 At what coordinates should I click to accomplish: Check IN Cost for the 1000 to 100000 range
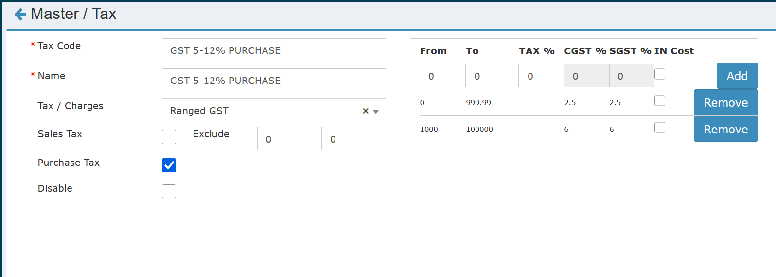(660, 128)
